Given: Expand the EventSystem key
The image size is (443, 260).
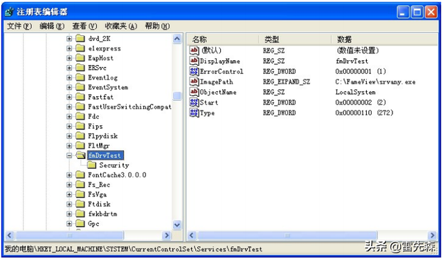Looking at the screenshot, I should click(69, 87).
